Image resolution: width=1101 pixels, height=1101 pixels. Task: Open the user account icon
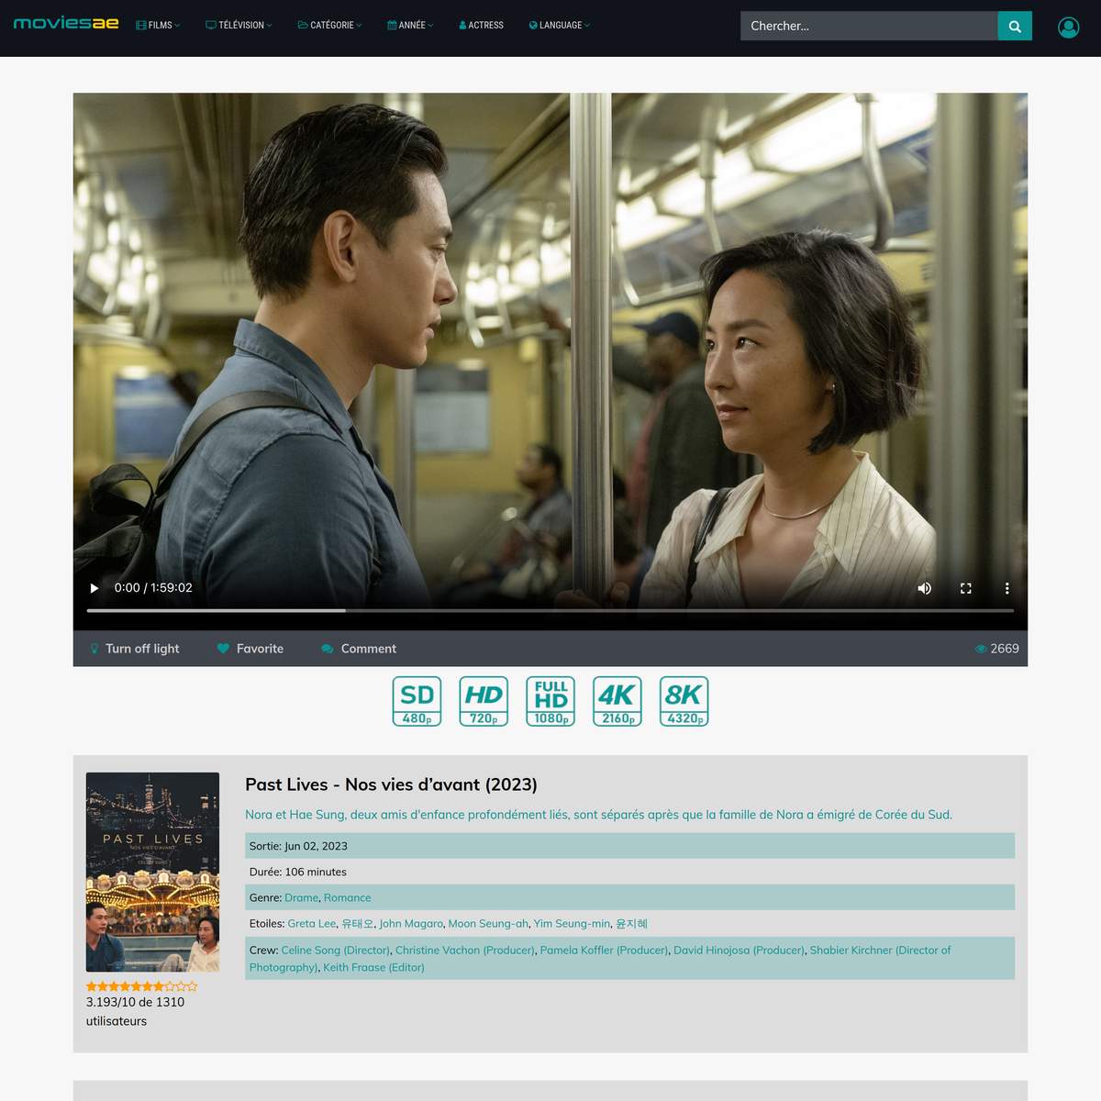click(1068, 28)
